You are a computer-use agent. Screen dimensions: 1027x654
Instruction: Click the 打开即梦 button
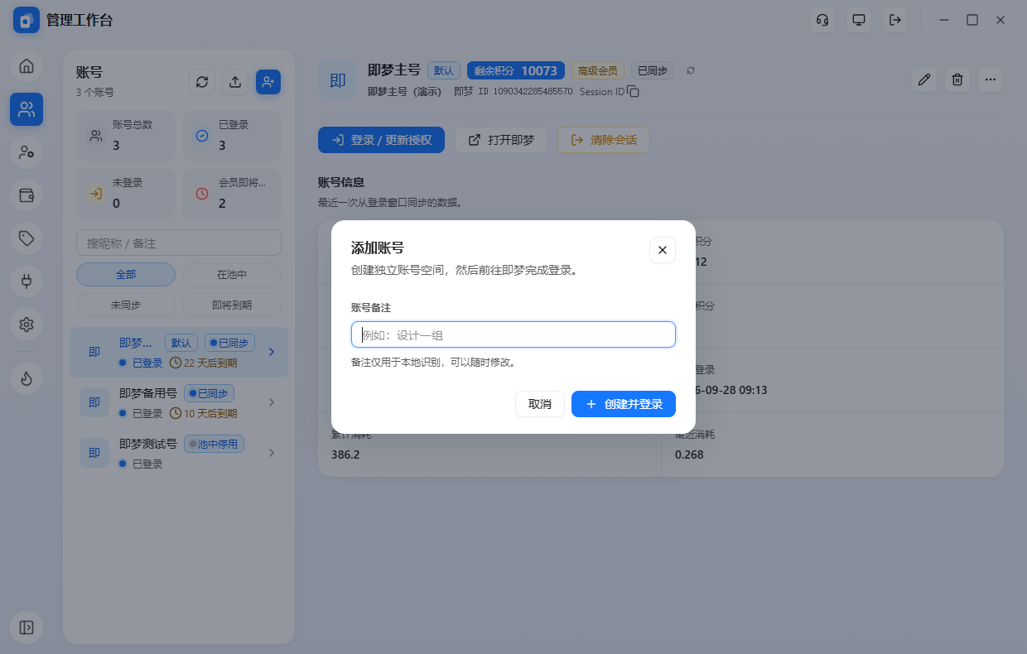(501, 140)
